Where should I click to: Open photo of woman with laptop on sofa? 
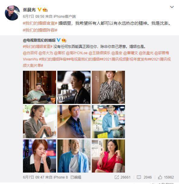40,87
